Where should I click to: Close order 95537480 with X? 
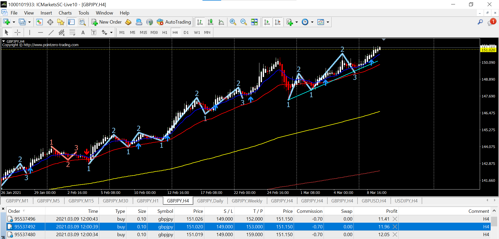tap(395, 235)
